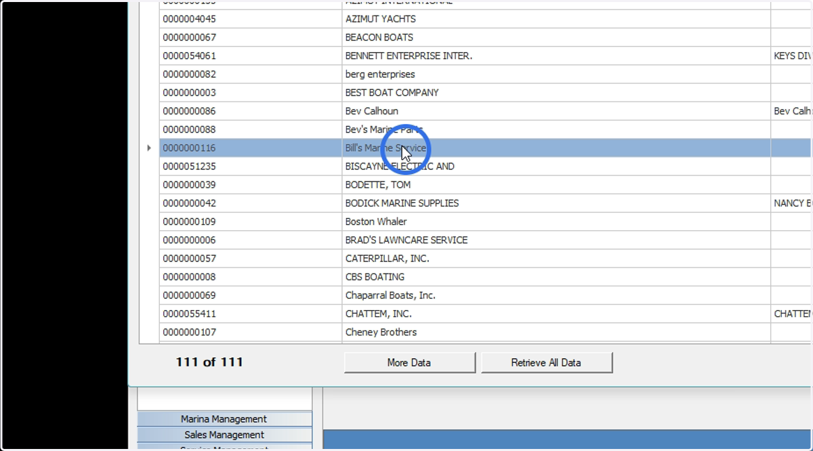Click NANCY contact cell for Bodick Marine
The height and width of the screenshot is (451, 813).
tap(791, 202)
